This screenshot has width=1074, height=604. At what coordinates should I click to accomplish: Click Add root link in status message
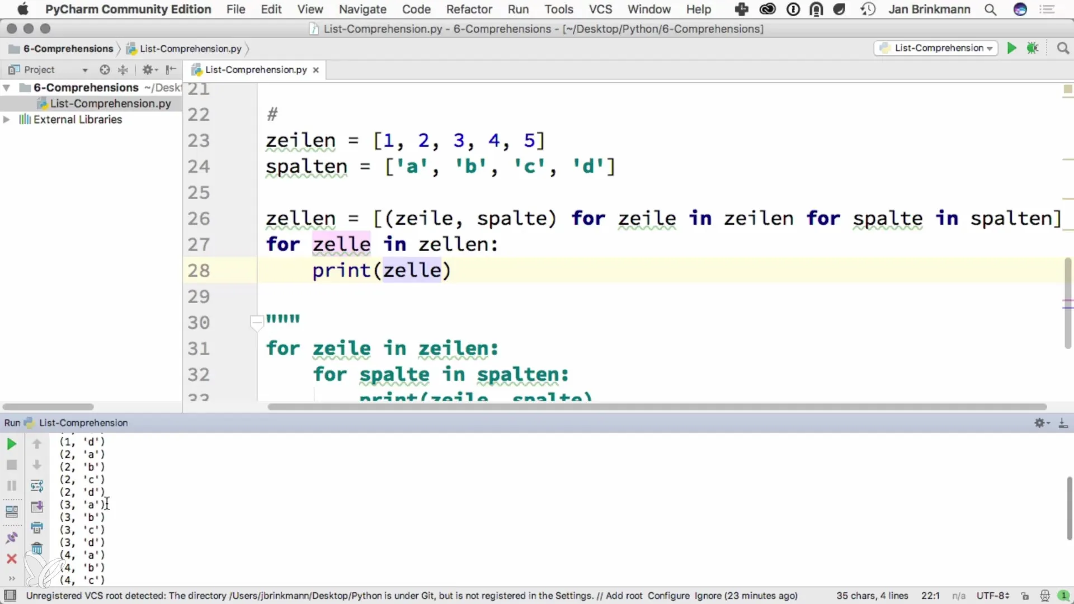point(624,596)
